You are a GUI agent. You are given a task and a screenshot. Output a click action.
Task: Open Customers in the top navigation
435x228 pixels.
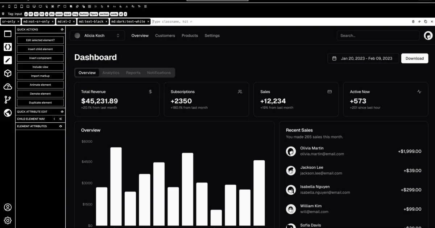click(165, 35)
